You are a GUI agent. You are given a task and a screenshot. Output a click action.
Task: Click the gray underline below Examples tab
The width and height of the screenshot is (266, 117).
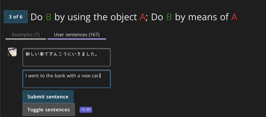tap(26, 39)
